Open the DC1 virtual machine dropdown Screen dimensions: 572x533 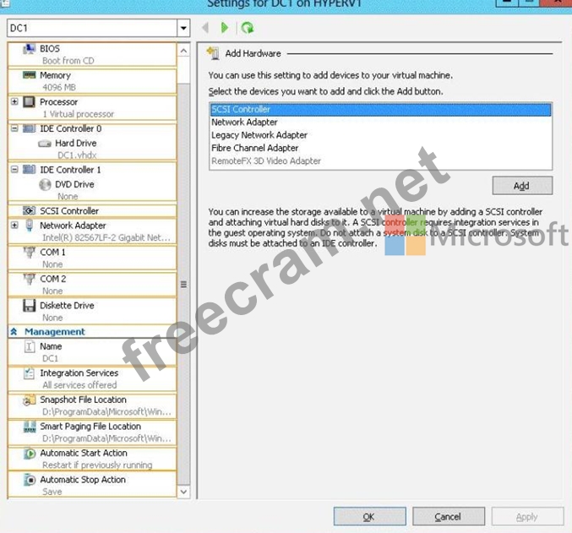click(183, 28)
